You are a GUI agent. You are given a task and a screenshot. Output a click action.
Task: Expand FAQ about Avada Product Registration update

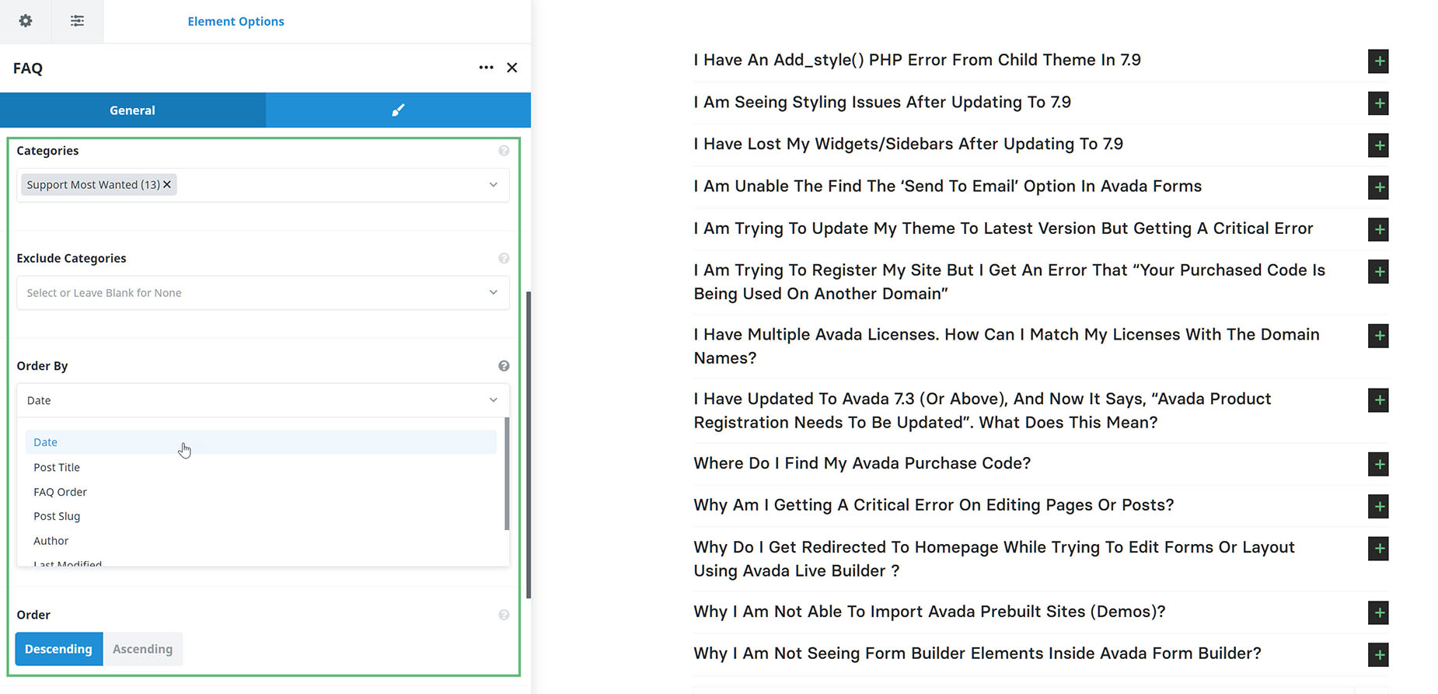(1378, 400)
